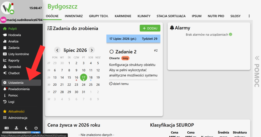
Task: Click the orange Inny tag
Action: (125, 58)
